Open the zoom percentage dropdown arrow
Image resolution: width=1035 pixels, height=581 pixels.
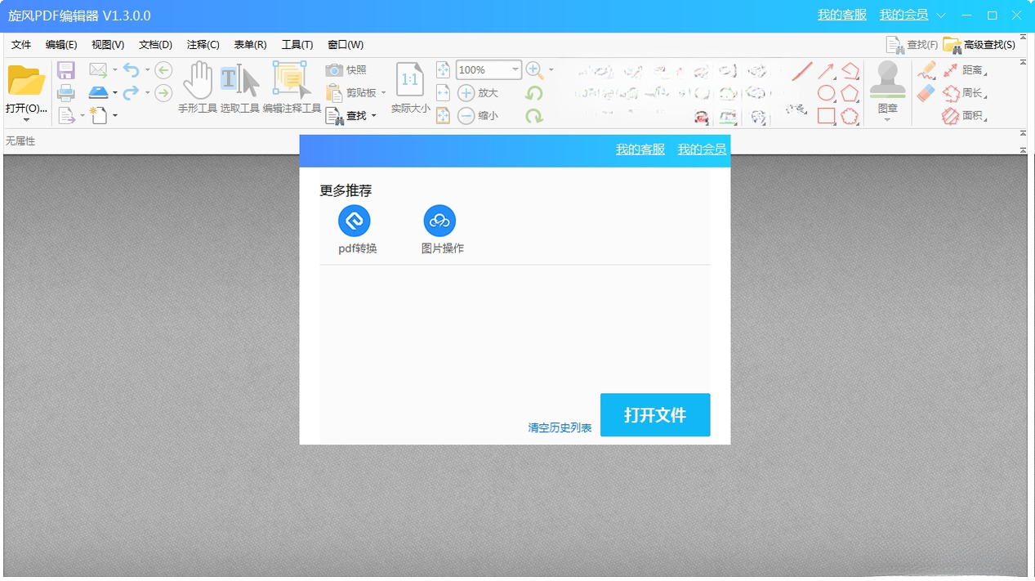(515, 69)
